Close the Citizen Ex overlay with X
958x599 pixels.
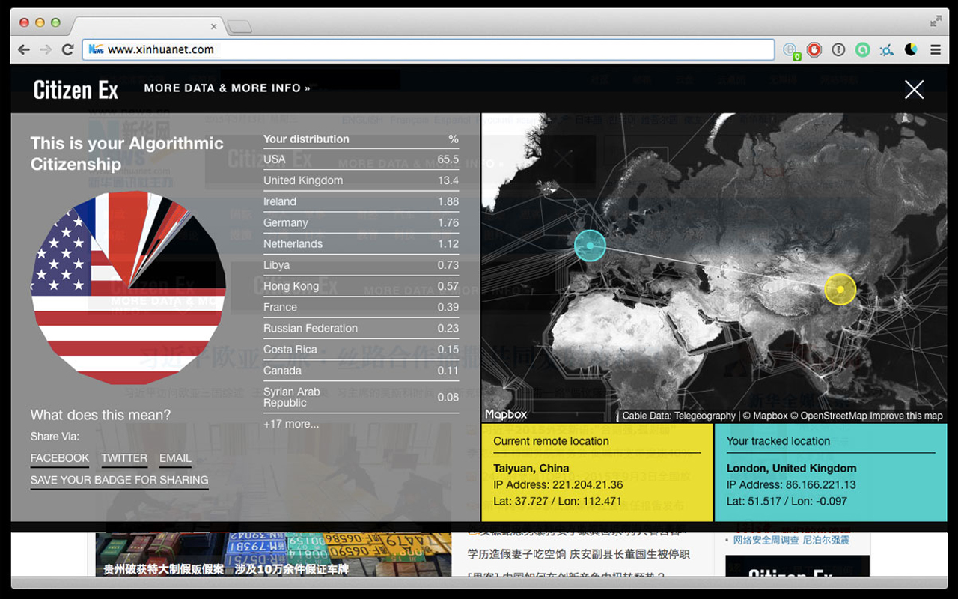coord(914,89)
